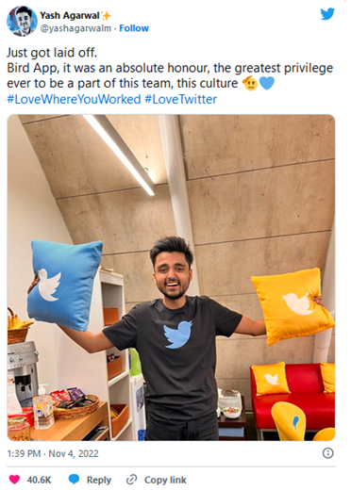Open the 1:39 PM Nov 4, 2022 timestamp
Image resolution: width=351 pixels, height=490 pixels.
point(53,453)
